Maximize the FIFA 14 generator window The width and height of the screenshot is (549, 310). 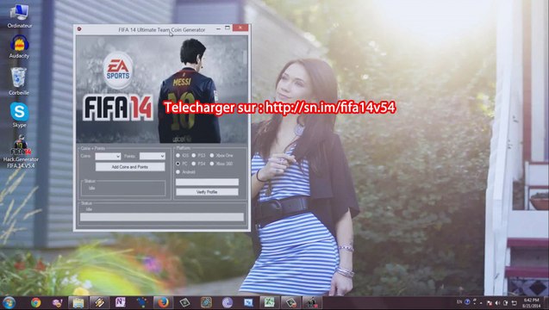click(x=228, y=28)
